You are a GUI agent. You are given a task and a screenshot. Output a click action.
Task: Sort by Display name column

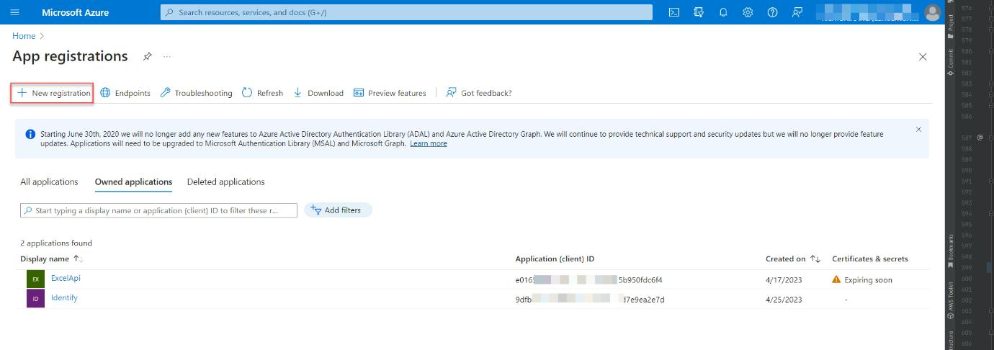[52, 259]
